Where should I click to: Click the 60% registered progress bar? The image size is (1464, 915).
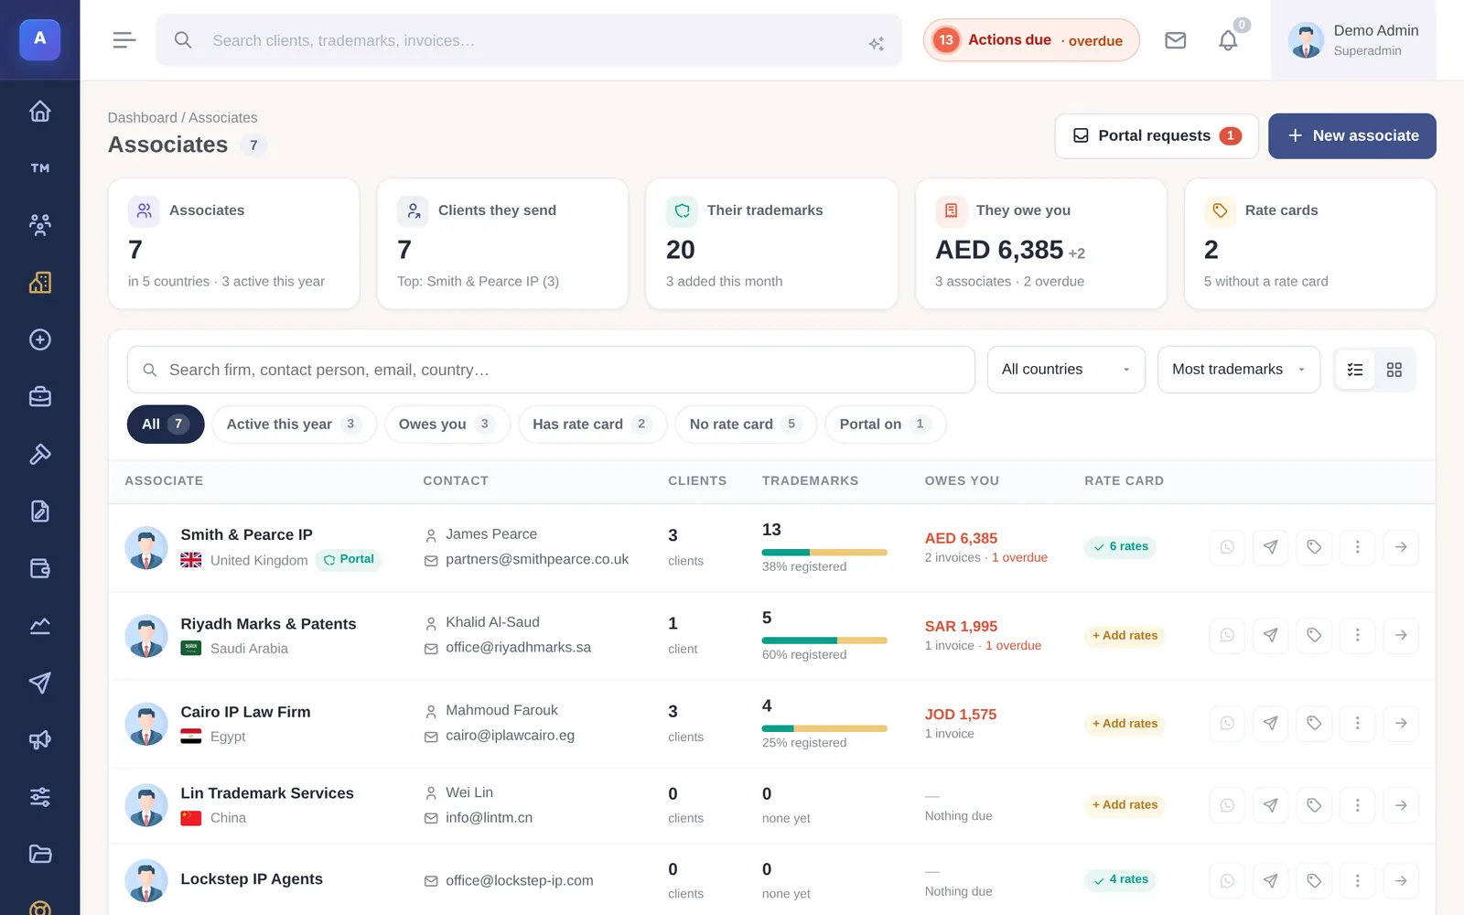click(824, 640)
